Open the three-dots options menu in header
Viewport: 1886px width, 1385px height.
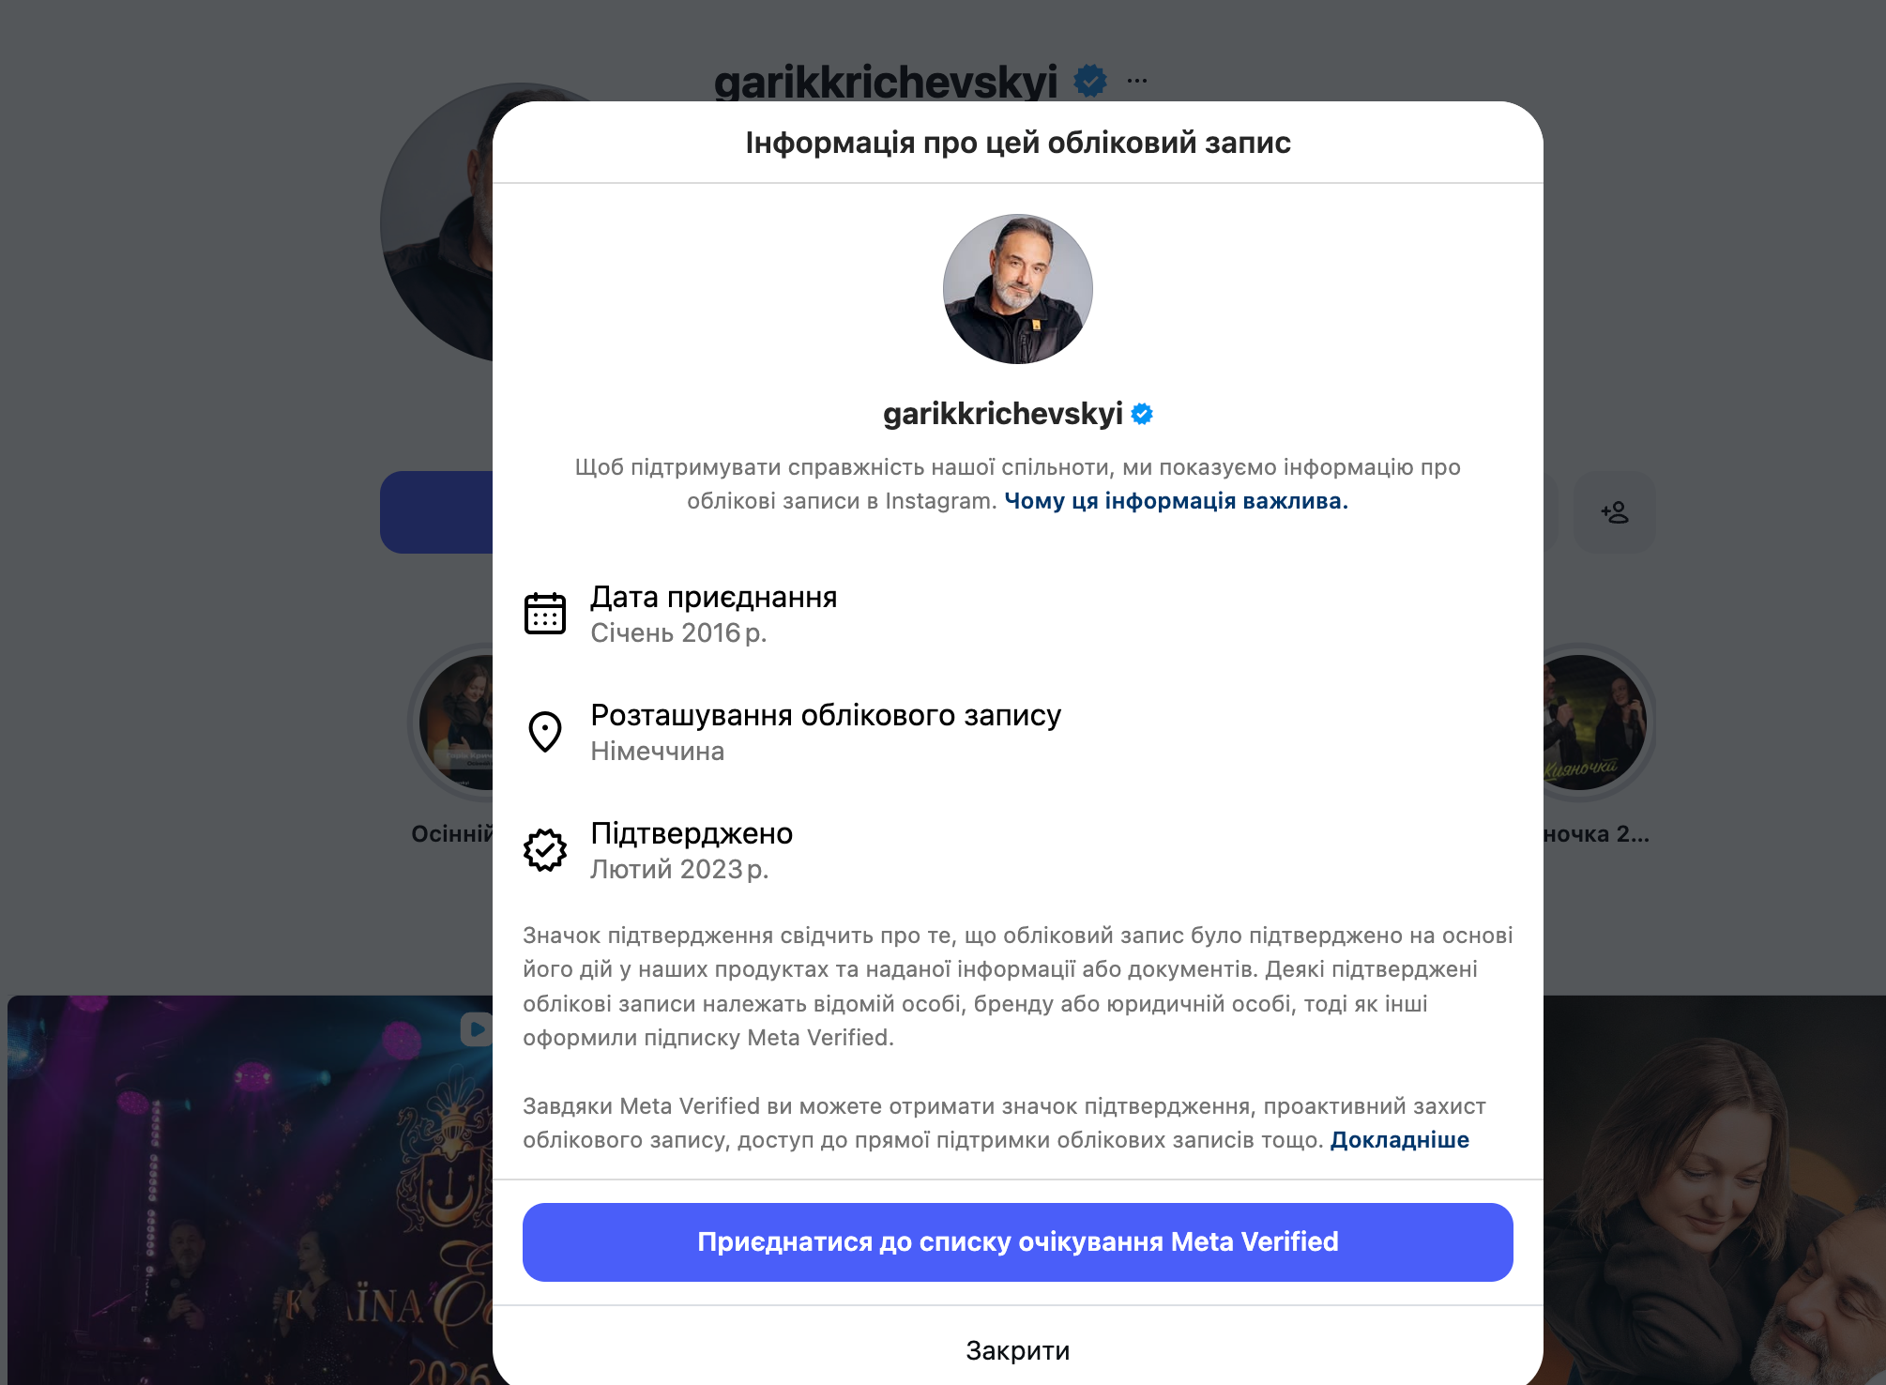(x=1137, y=81)
